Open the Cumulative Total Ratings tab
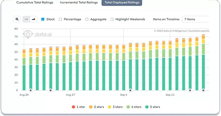Viewport: 221px width, 116px height. (x=35, y=2)
